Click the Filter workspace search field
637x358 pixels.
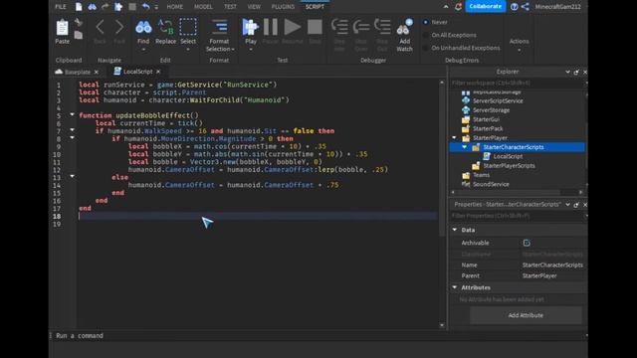click(517, 83)
